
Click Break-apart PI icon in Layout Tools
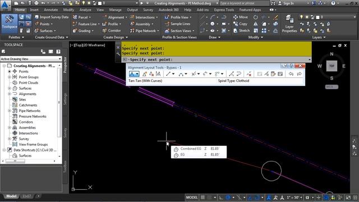tap(158, 74)
